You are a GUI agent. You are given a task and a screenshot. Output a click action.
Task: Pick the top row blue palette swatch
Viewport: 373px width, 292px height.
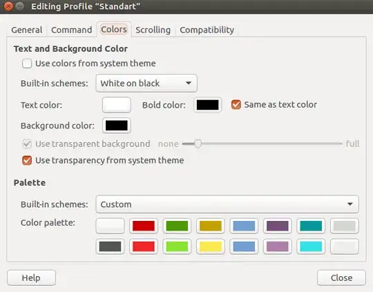point(244,226)
